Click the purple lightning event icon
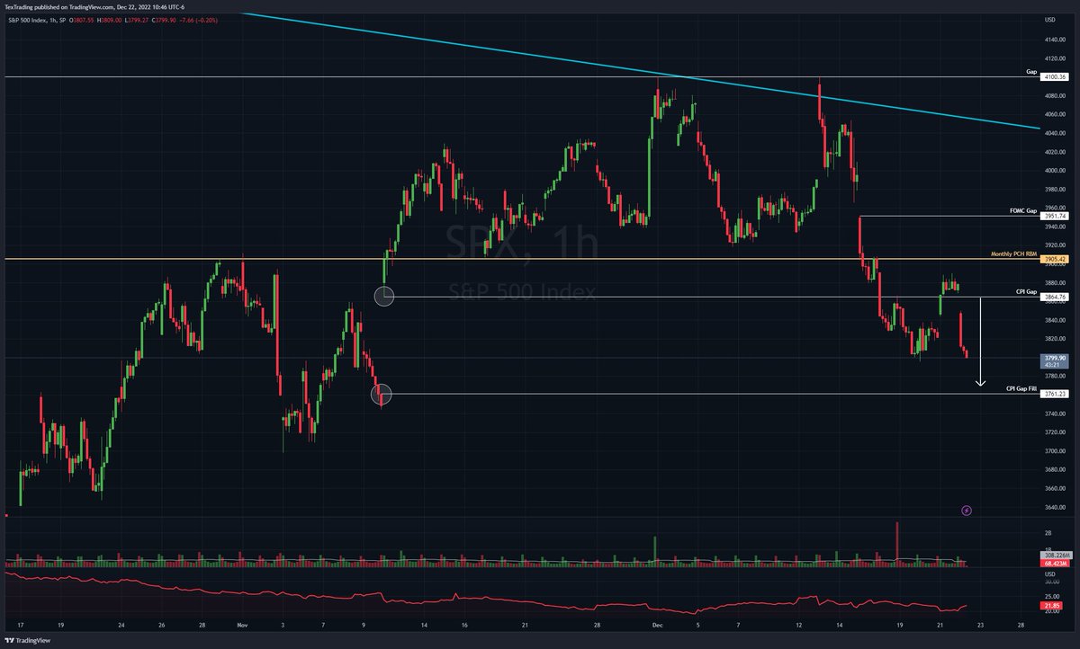 point(967,511)
